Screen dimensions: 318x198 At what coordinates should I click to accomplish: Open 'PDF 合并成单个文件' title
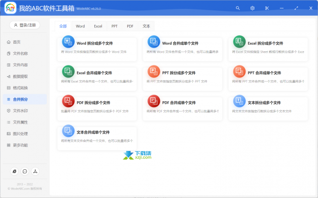point(179,103)
